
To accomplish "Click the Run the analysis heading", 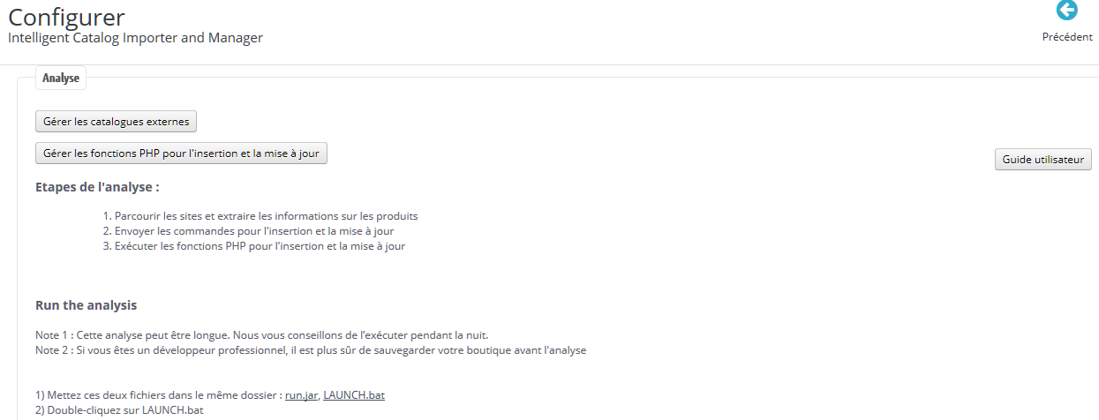I will [87, 305].
